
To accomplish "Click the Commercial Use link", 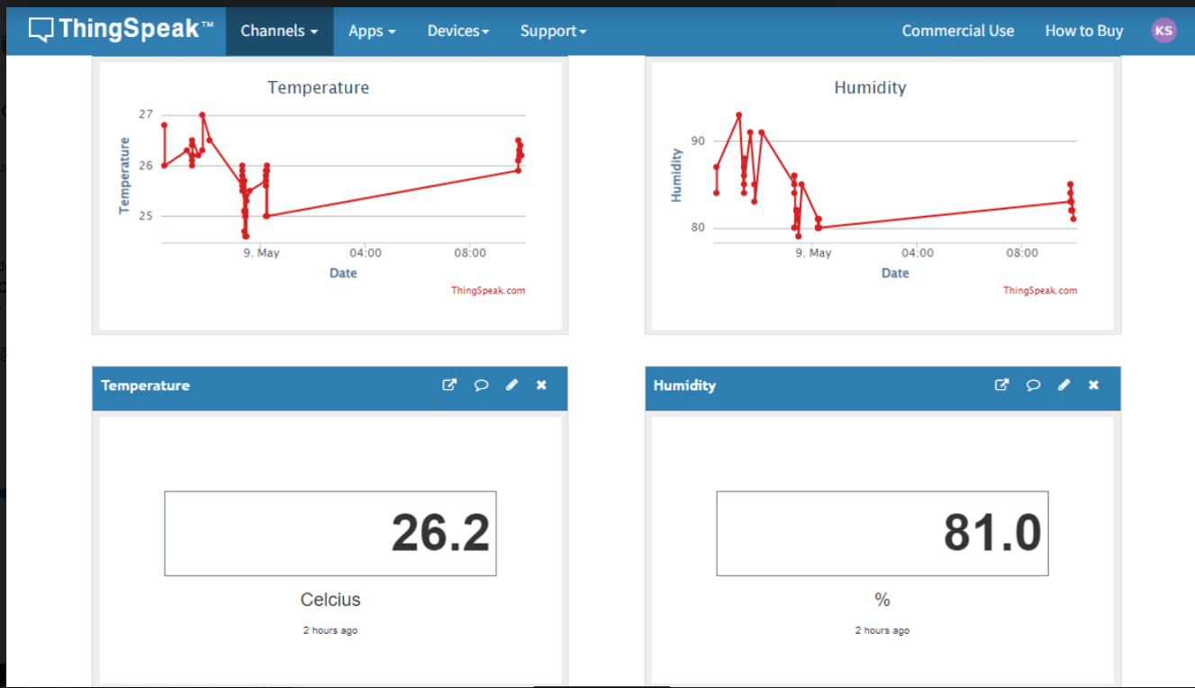I will click(957, 30).
